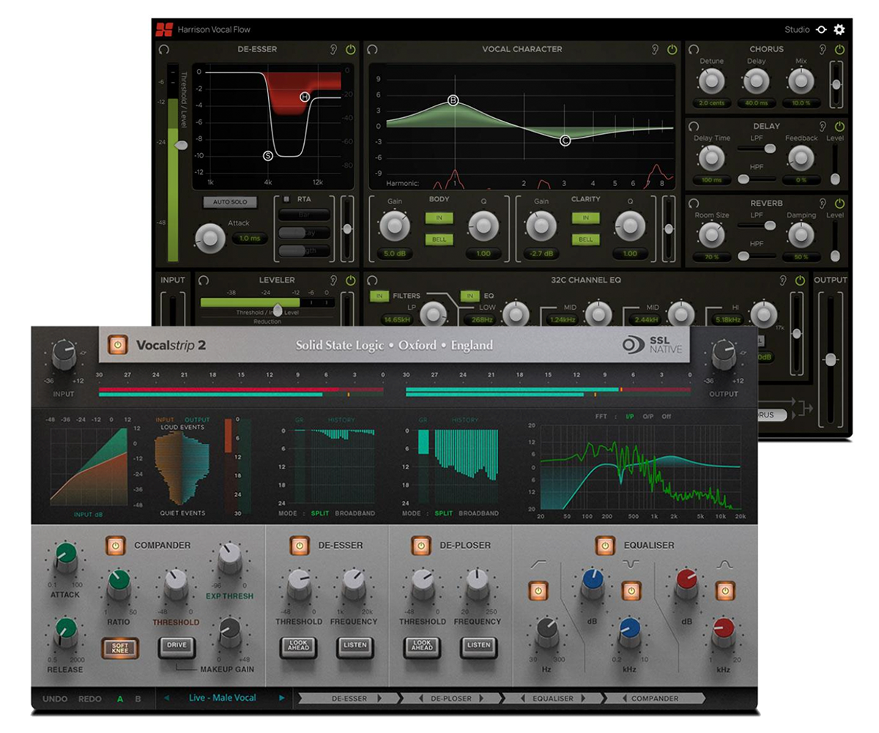Image resolution: width=879 pixels, height=733 pixels.
Task: Toggle the SSL DE-ESSER power button
Action: pyautogui.click(x=300, y=545)
